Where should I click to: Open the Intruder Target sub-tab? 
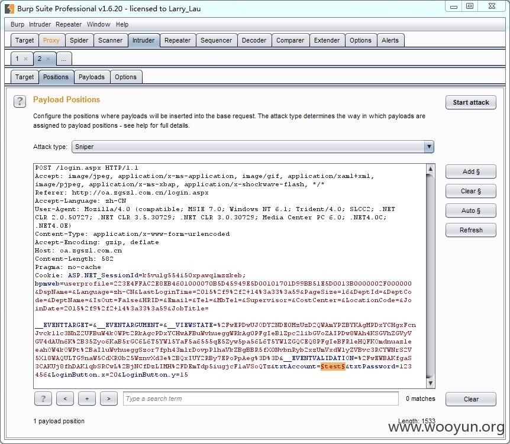click(x=24, y=77)
